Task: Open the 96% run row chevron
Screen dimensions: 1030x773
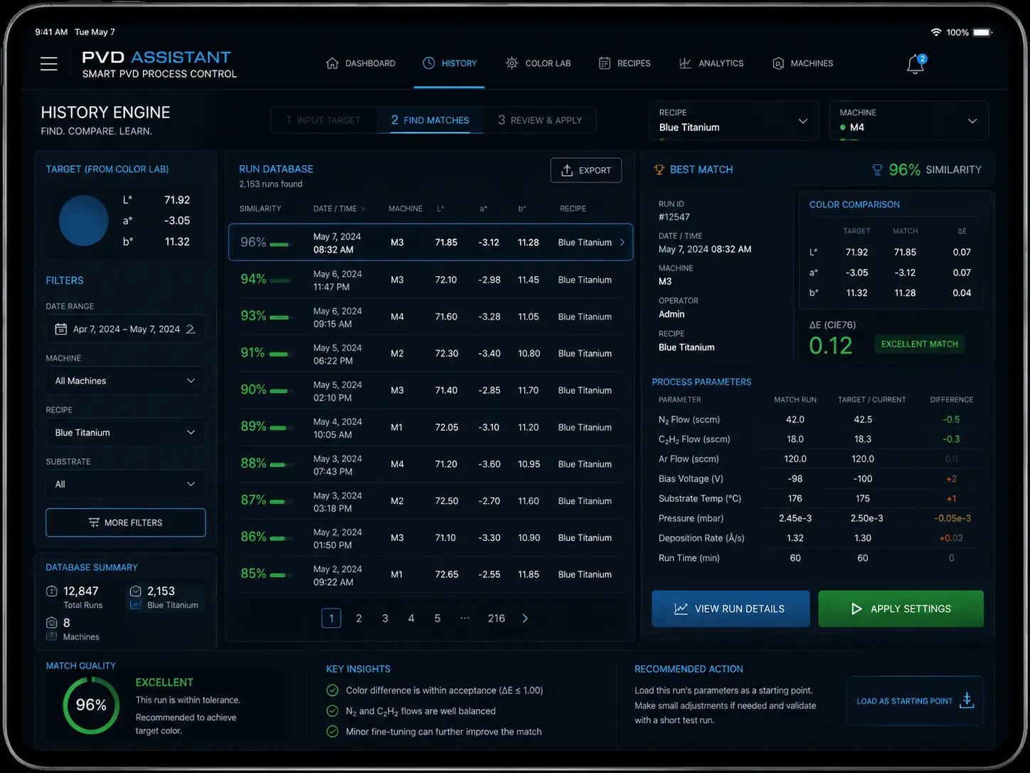Action: (x=622, y=243)
